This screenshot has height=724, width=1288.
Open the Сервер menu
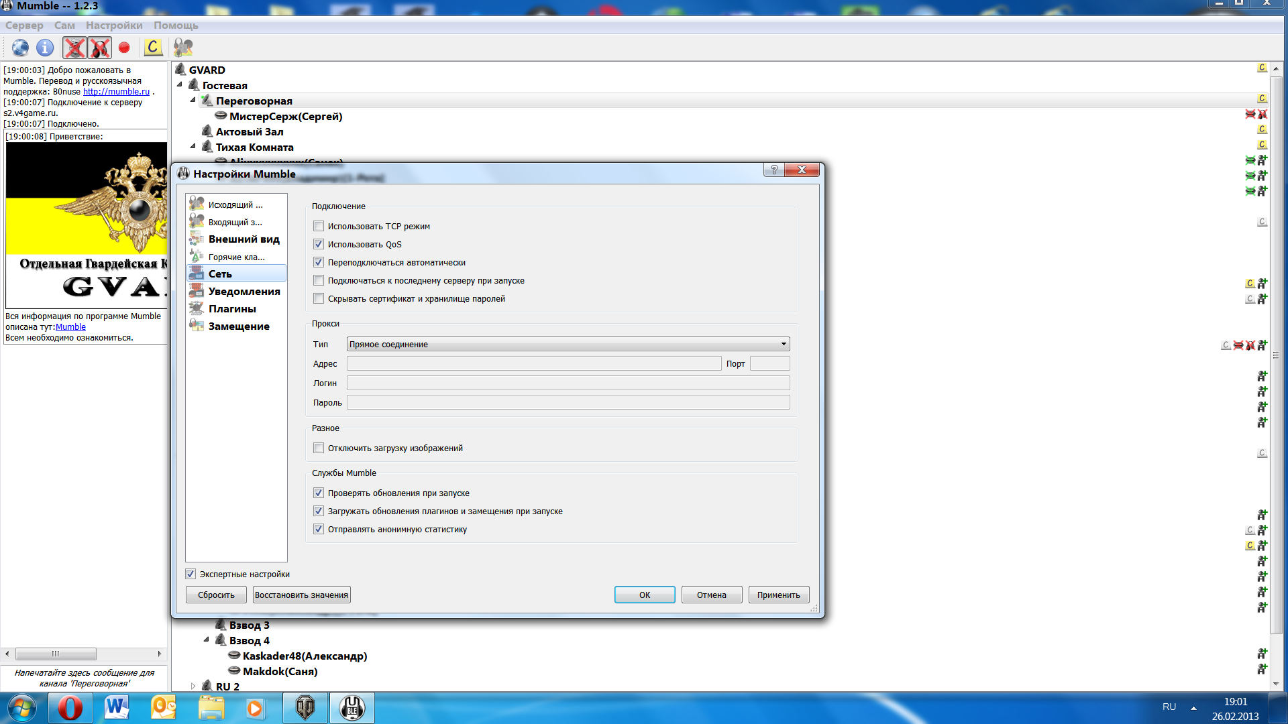tap(24, 25)
